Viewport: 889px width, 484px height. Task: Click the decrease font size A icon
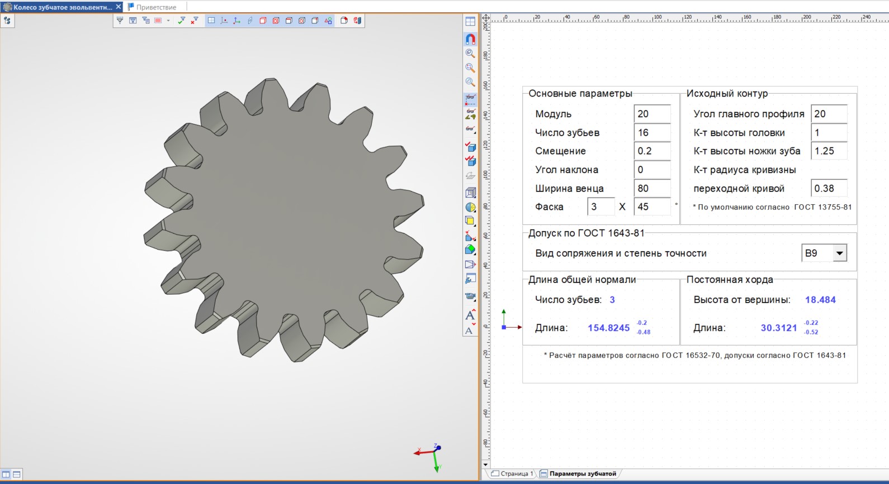(x=470, y=329)
